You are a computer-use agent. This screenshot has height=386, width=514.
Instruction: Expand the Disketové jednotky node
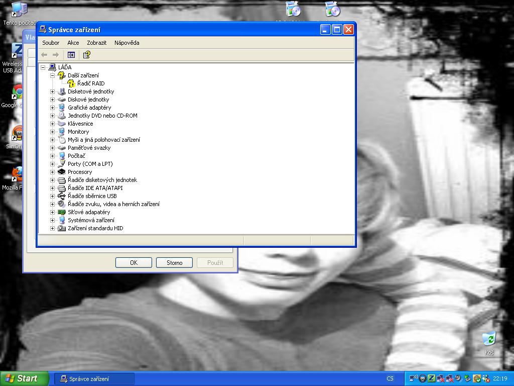(x=52, y=91)
